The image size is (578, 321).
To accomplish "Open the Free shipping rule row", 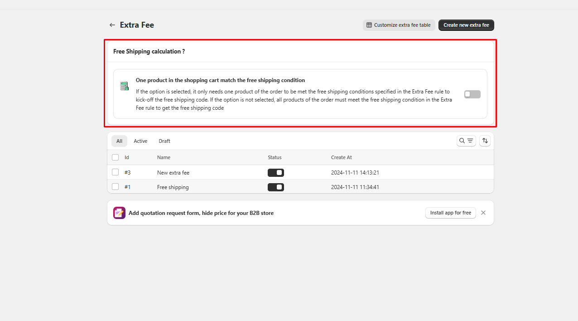I will 173,187.
